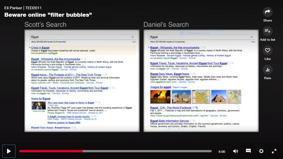The height and width of the screenshot is (159, 283).
Task: Like the talk with the heart icon
Action: 267,50
